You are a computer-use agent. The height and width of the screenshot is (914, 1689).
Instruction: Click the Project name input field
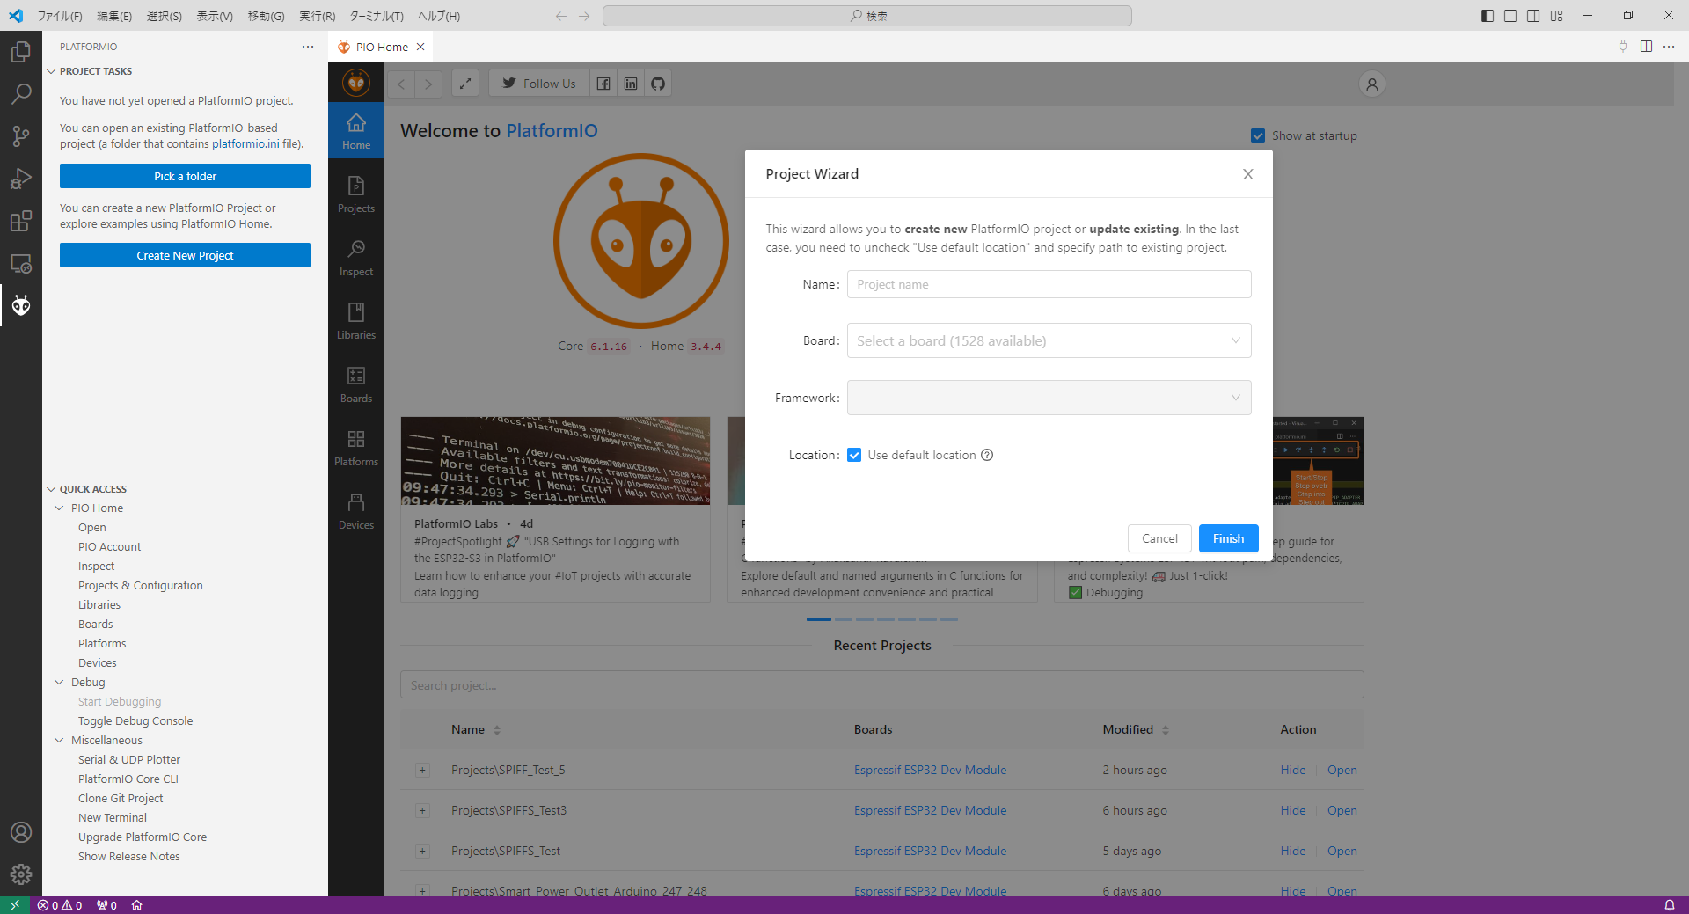pos(1049,284)
